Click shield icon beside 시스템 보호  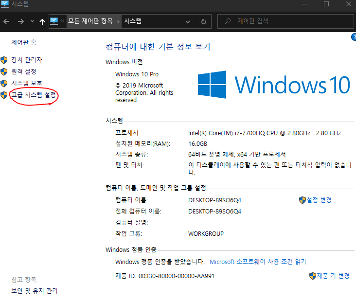pos(4,83)
